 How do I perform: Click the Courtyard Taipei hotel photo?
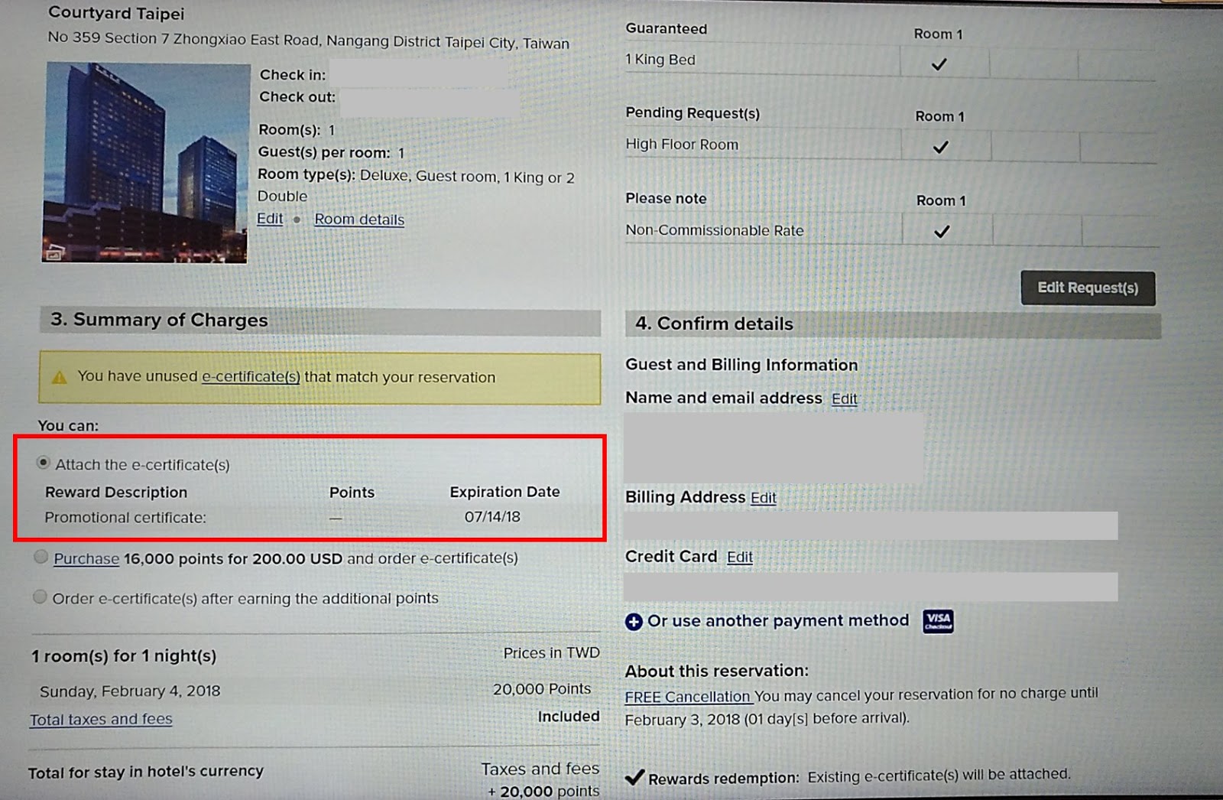[146, 163]
